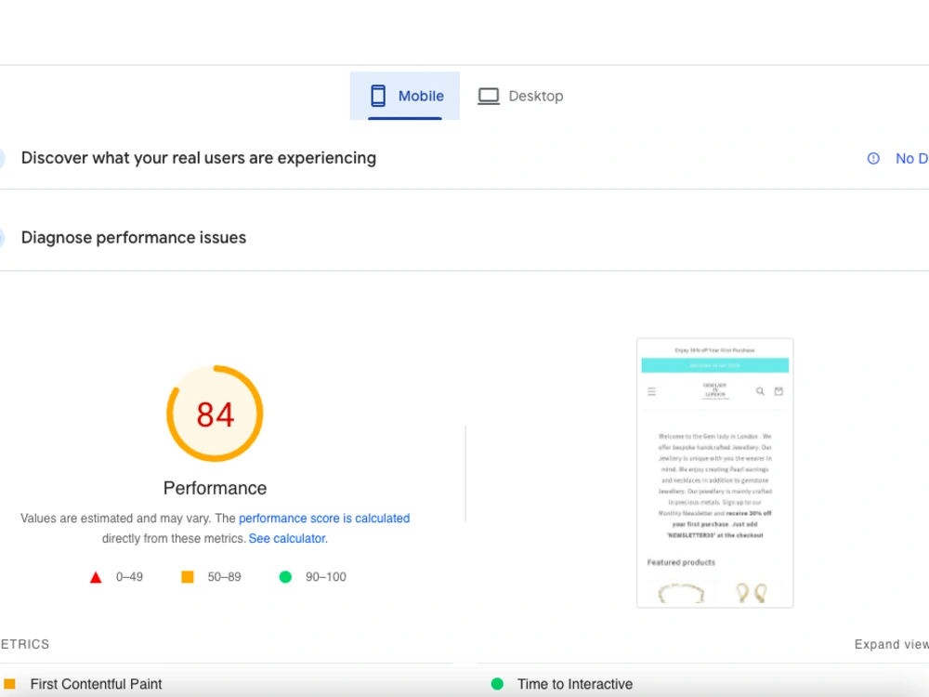The width and height of the screenshot is (929, 697).
Task: Click the hamburger menu icon in the thumbnail
Action: click(x=652, y=392)
